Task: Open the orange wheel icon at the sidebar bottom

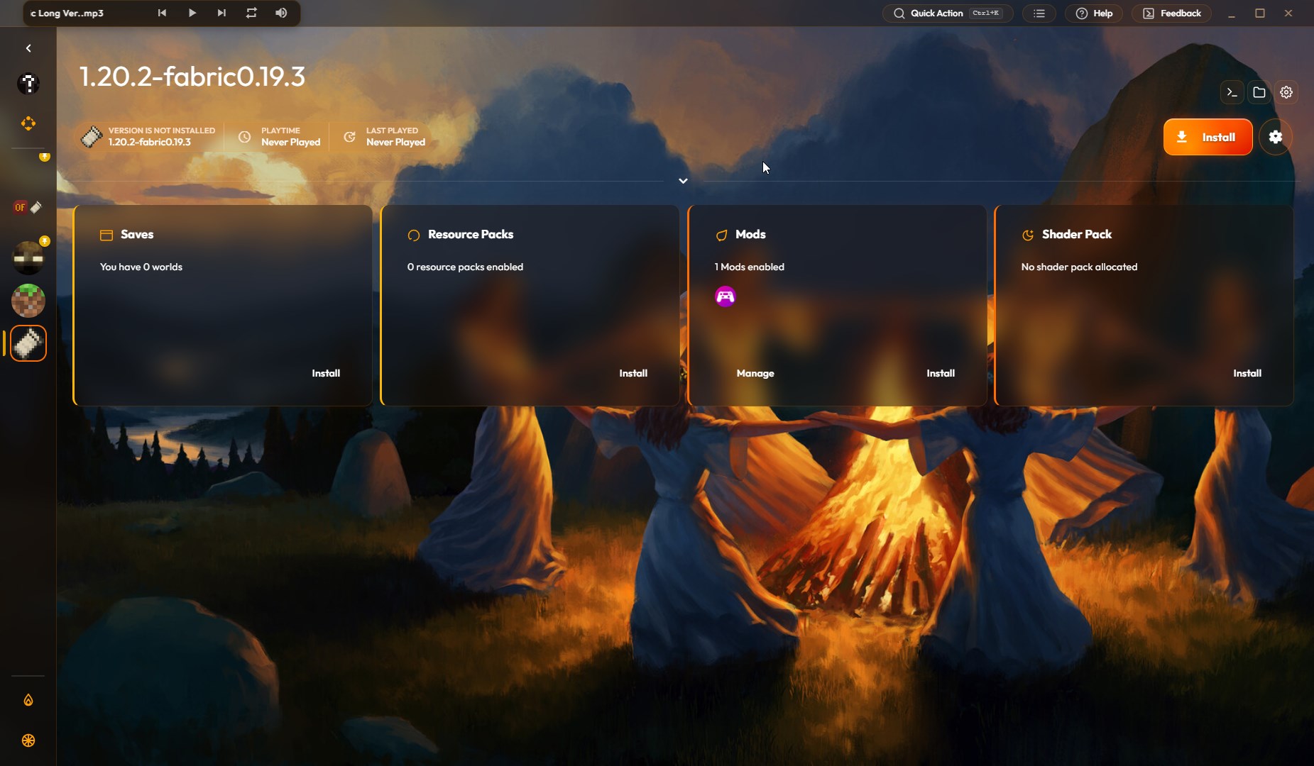Action: (28, 740)
